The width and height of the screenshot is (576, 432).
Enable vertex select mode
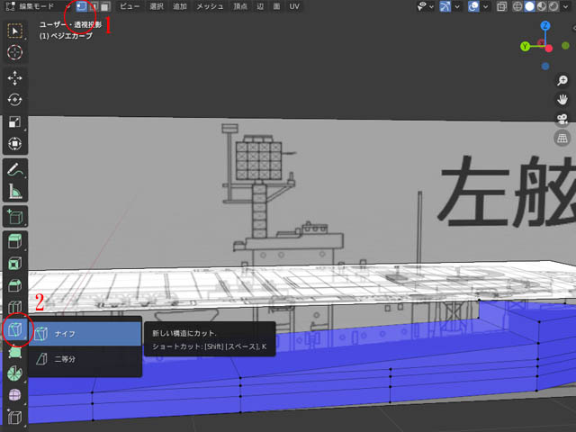click(x=82, y=6)
